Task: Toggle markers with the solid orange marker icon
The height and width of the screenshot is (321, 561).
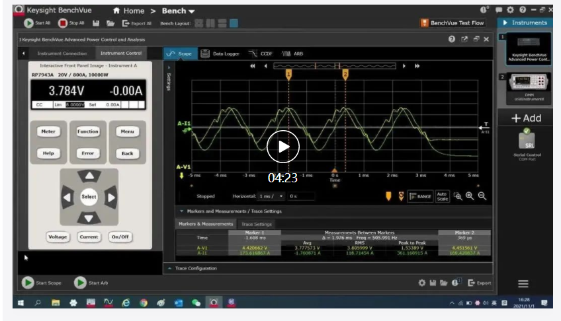Action: (x=388, y=196)
